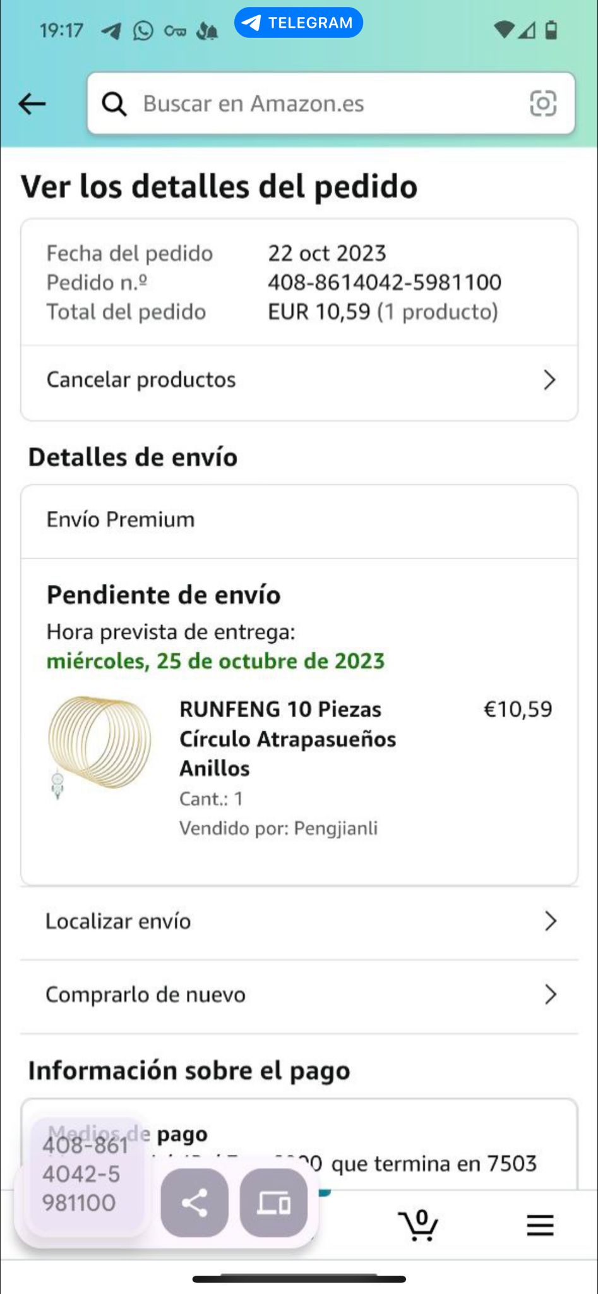598x1294 pixels.
Task: Open the hamburger menu icon
Action: click(540, 1225)
